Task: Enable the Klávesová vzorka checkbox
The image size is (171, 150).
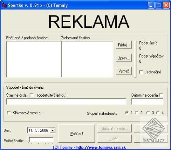Action: click(x=9, y=113)
